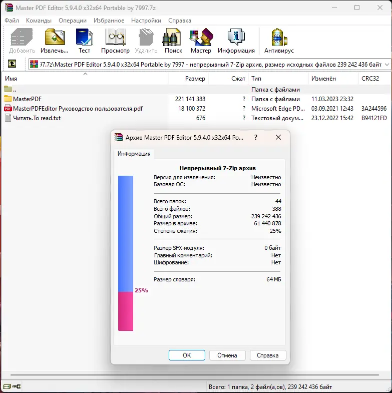The image size is (392, 393).
Task: Confirm with the OK button
Action: 187,355
